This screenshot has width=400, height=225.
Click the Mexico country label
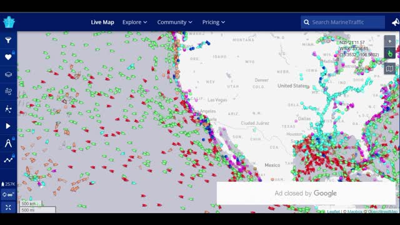(x=272, y=165)
